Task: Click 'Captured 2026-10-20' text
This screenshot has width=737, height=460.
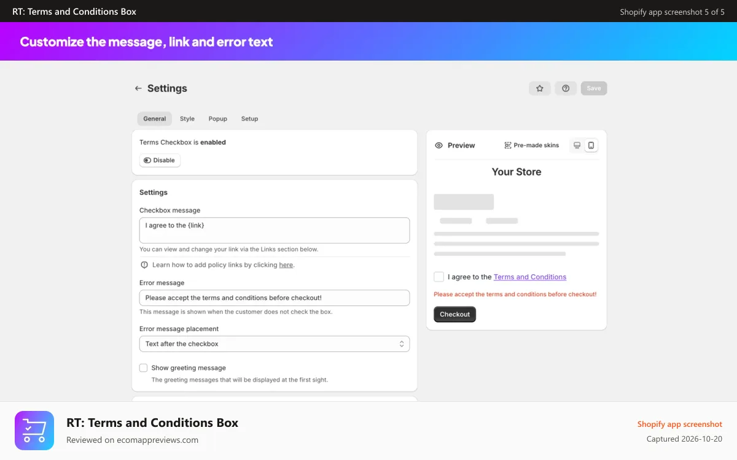Action: click(x=685, y=439)
